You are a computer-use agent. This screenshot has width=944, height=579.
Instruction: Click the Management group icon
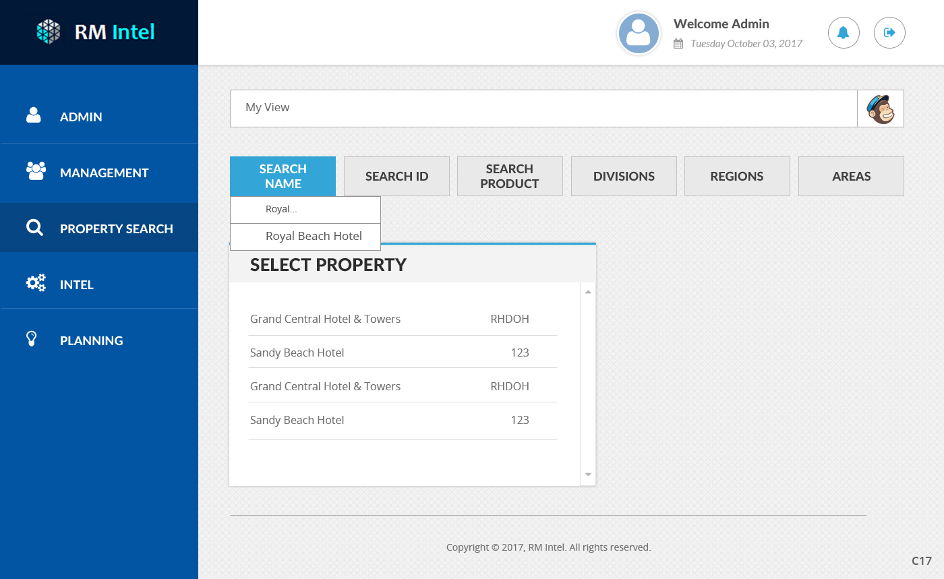coord(36,172)
